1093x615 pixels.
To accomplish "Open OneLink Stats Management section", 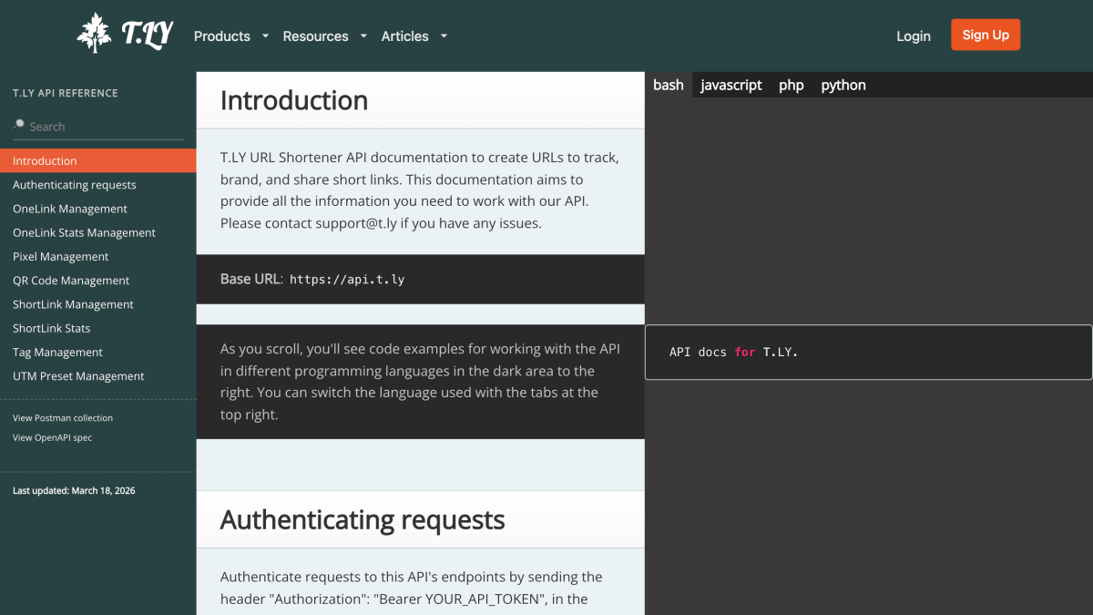I will click(x=97, y=232).
